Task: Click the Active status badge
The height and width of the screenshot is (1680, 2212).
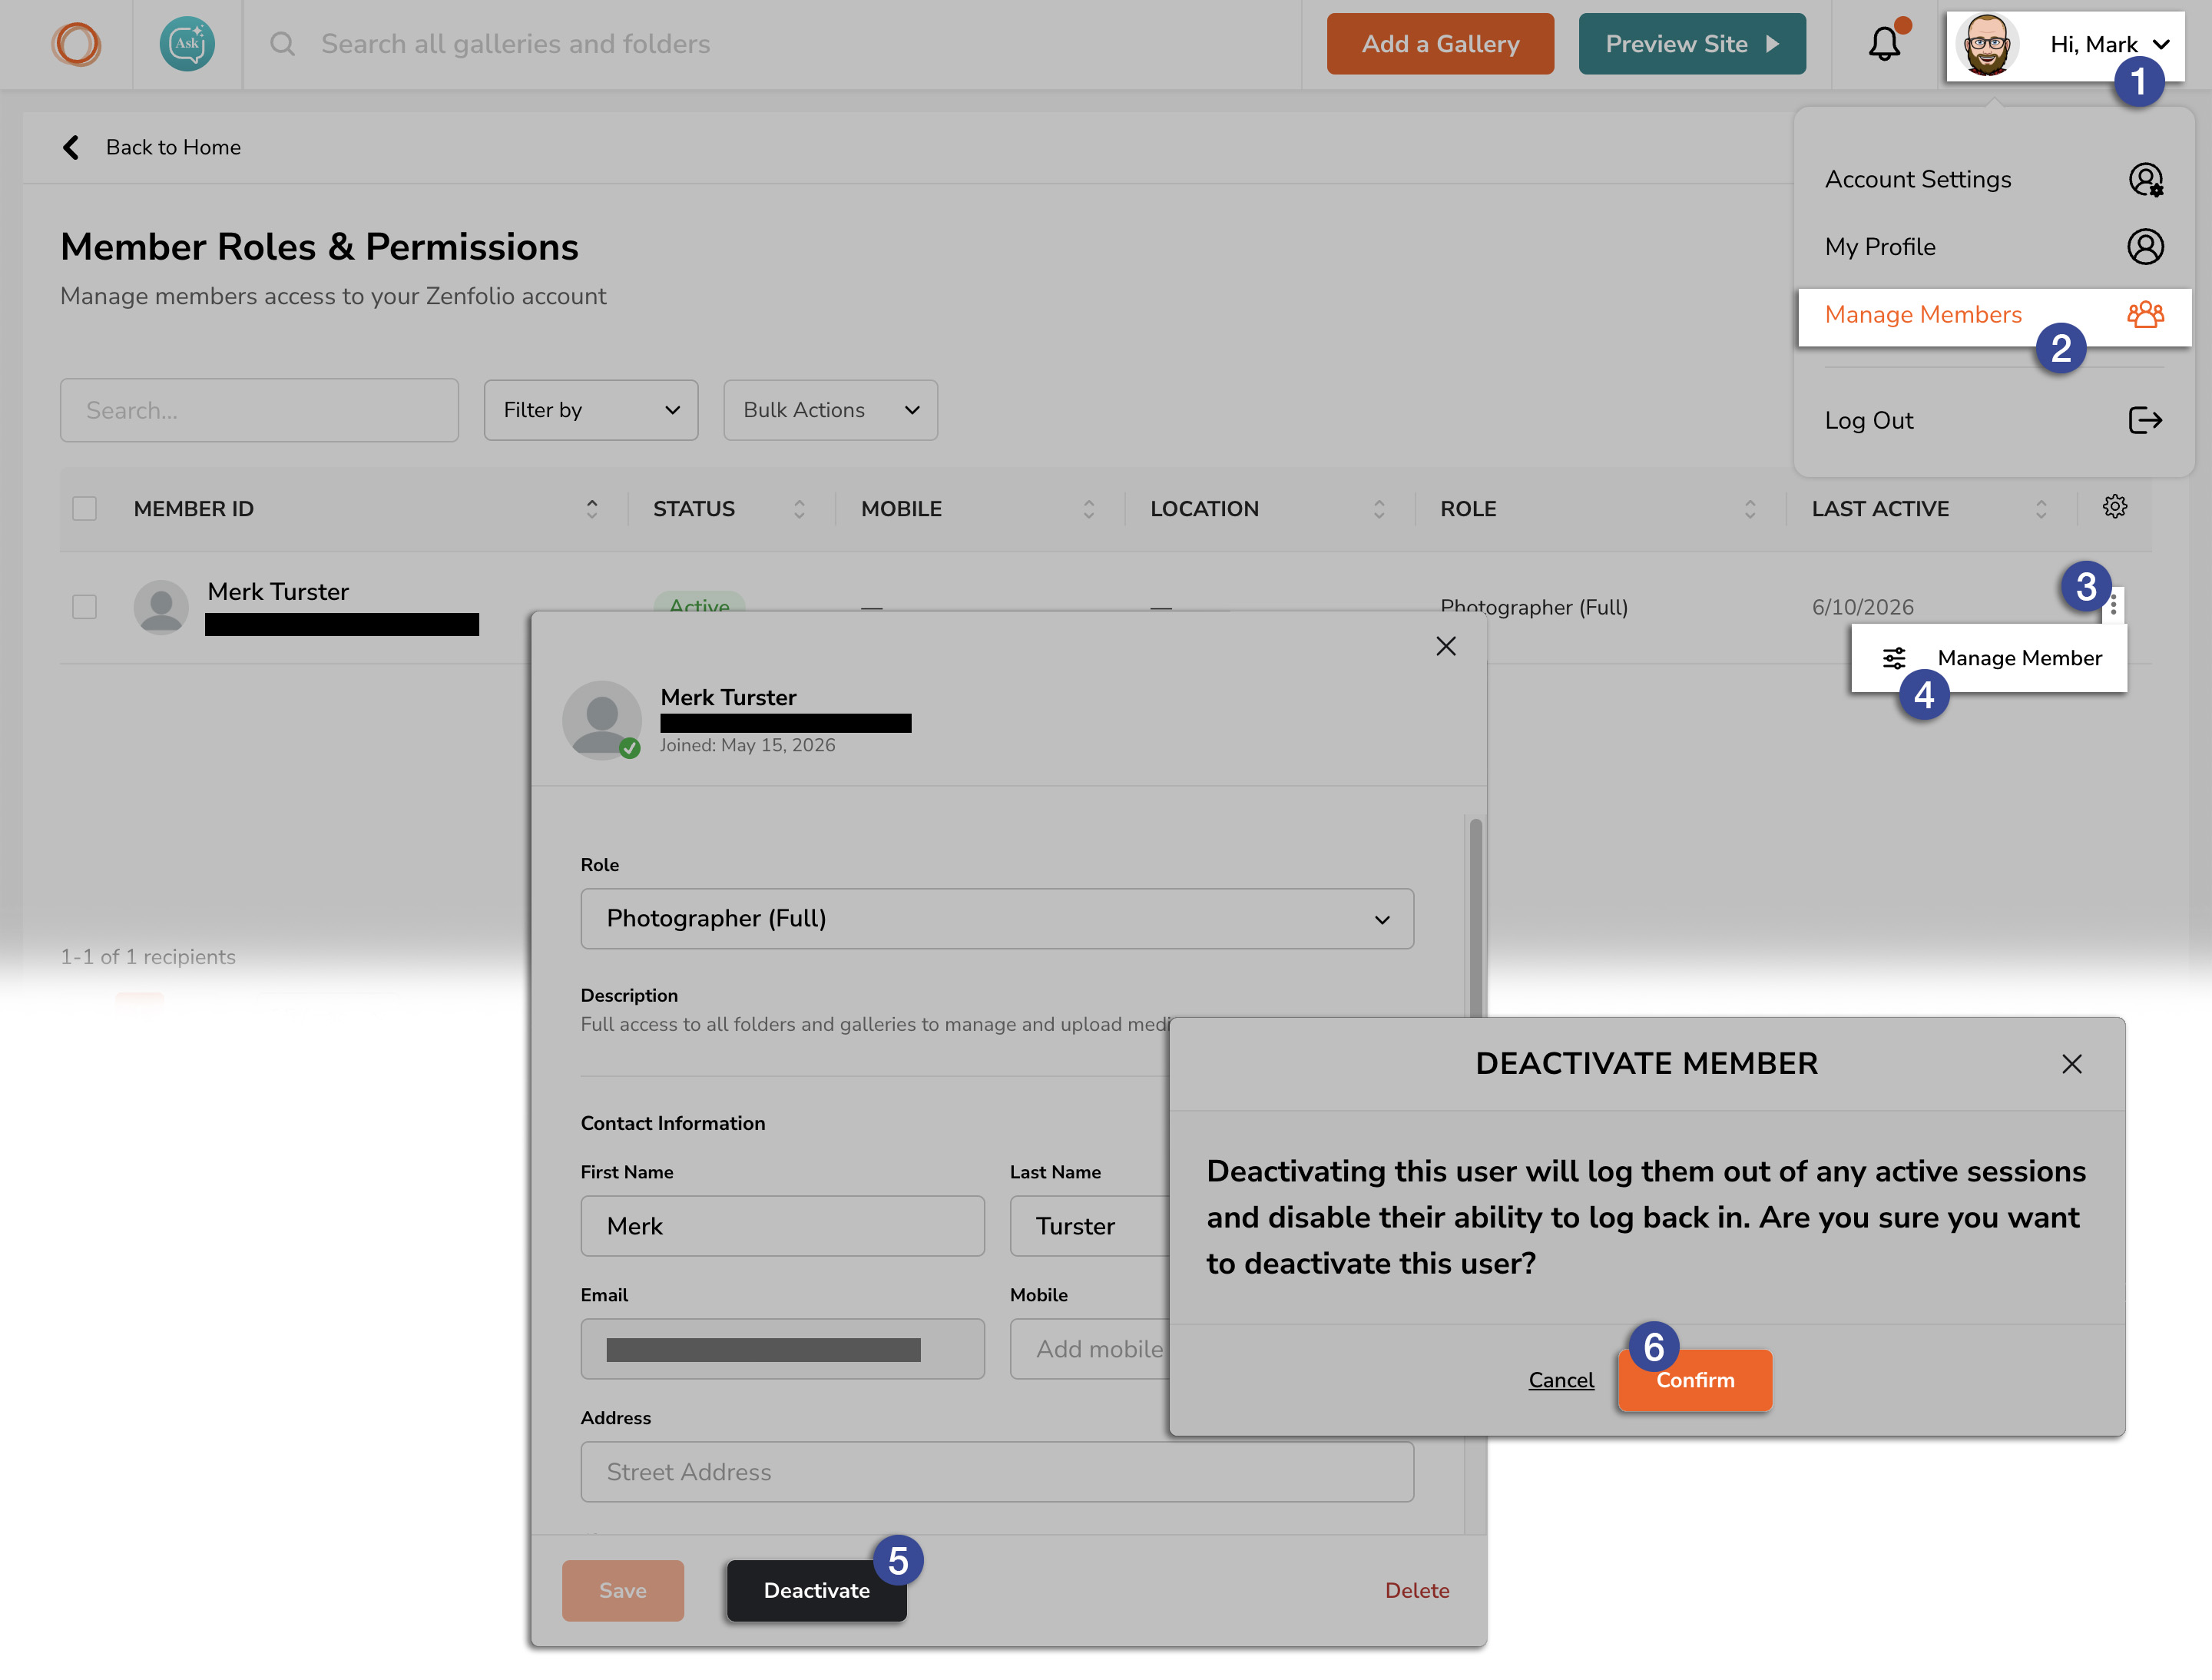Action: click(x=699, y=602)
